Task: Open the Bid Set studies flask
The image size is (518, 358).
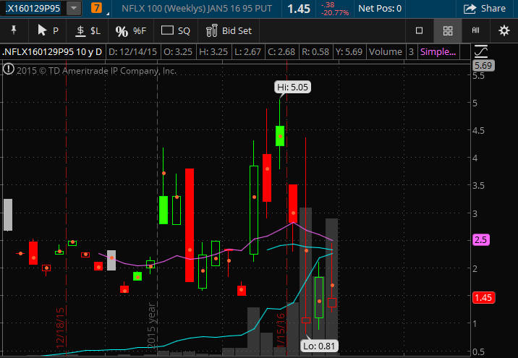Action: (x=229, y=30)
